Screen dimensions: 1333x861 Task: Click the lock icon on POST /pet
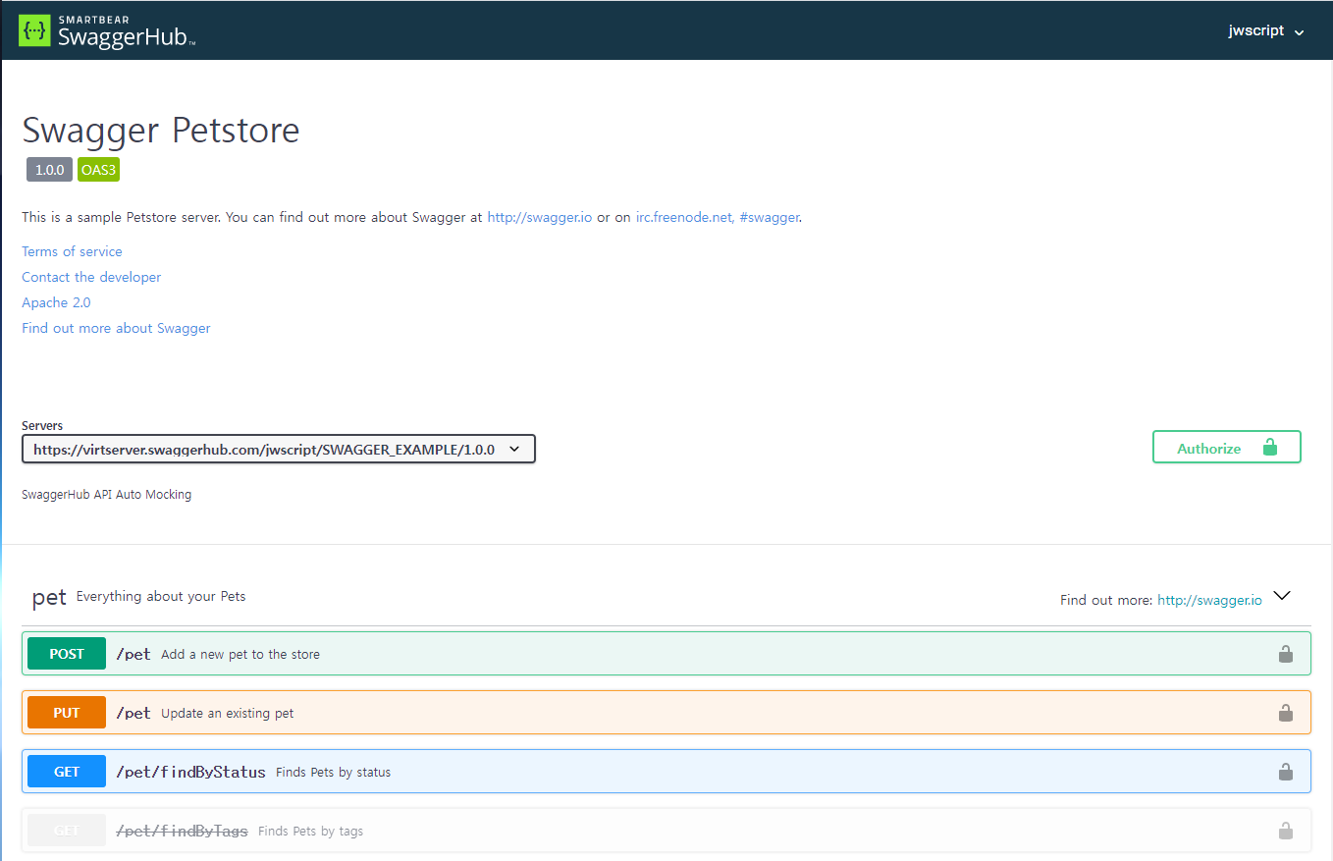coord(1285,654)
